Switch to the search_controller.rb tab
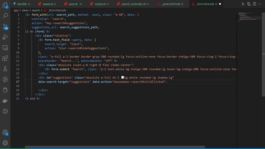This screenshot has width=265, height=149. point(133,4)
